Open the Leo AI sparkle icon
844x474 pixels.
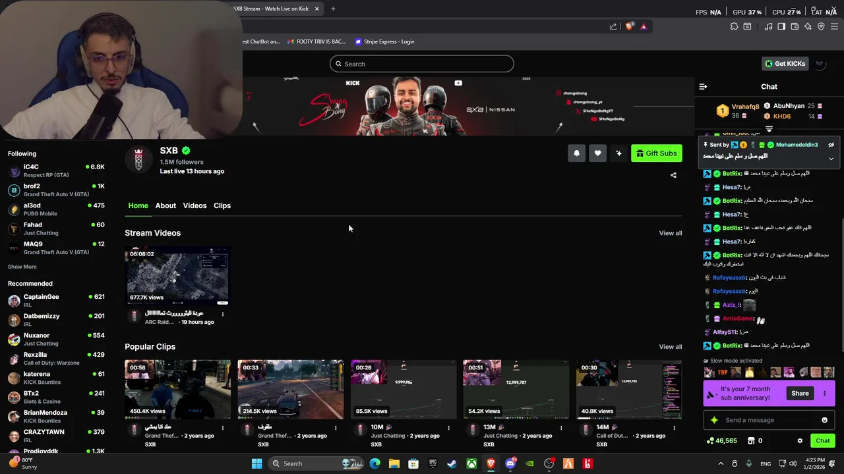point(808,26)
